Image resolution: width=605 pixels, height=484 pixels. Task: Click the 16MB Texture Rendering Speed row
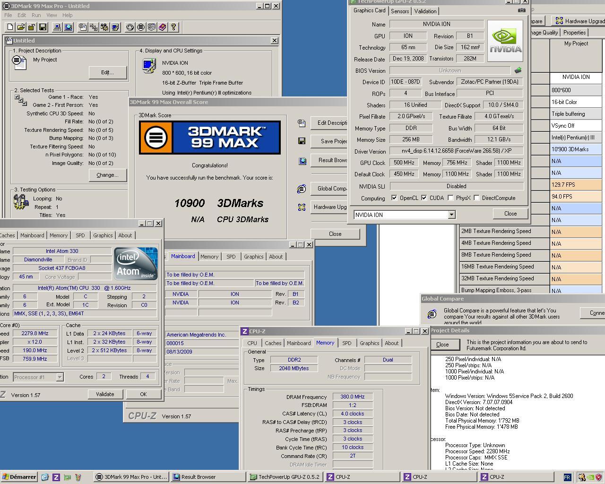[x=505, y=267]
